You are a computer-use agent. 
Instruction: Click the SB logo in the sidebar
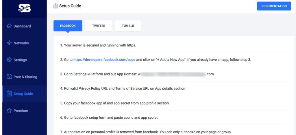[25, 8]
